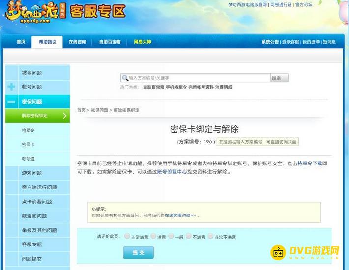Select the 满意 radio button
This screenshot has width=349, height=270.
(x=153, y=236)
